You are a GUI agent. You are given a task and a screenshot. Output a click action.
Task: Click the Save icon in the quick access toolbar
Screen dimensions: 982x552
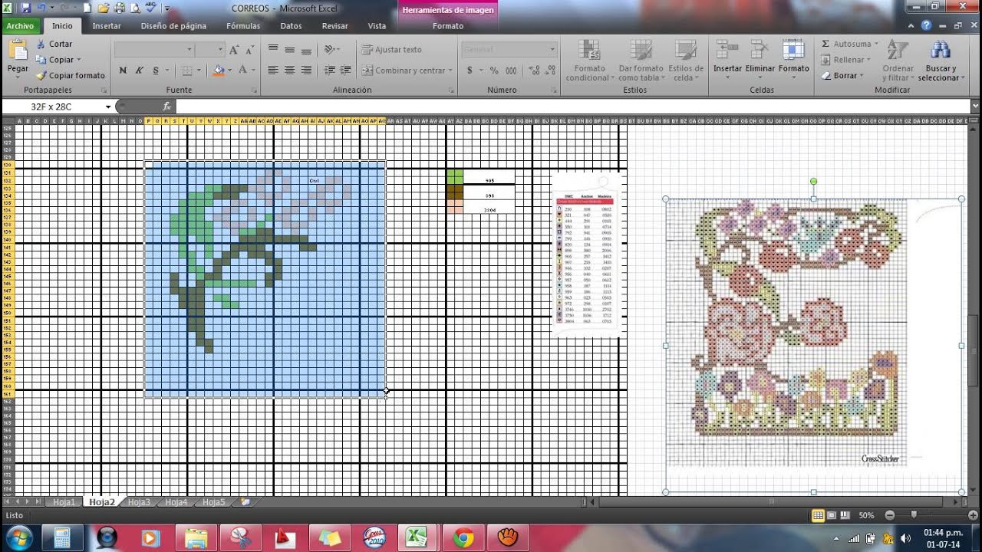pyautogui.click(x=26, y=8)
